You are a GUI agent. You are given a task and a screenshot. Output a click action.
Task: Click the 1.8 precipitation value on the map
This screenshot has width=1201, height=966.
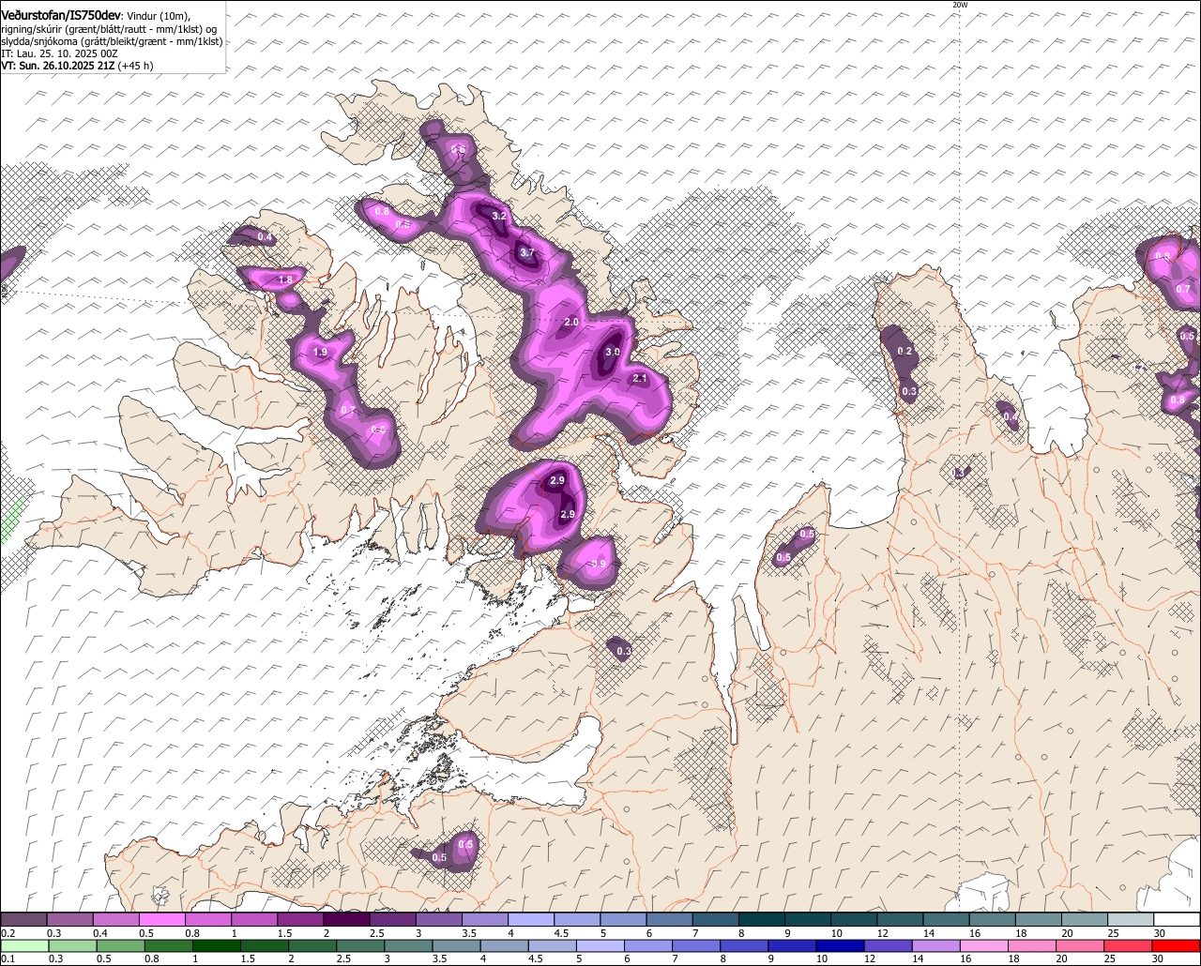click(285, 279)
